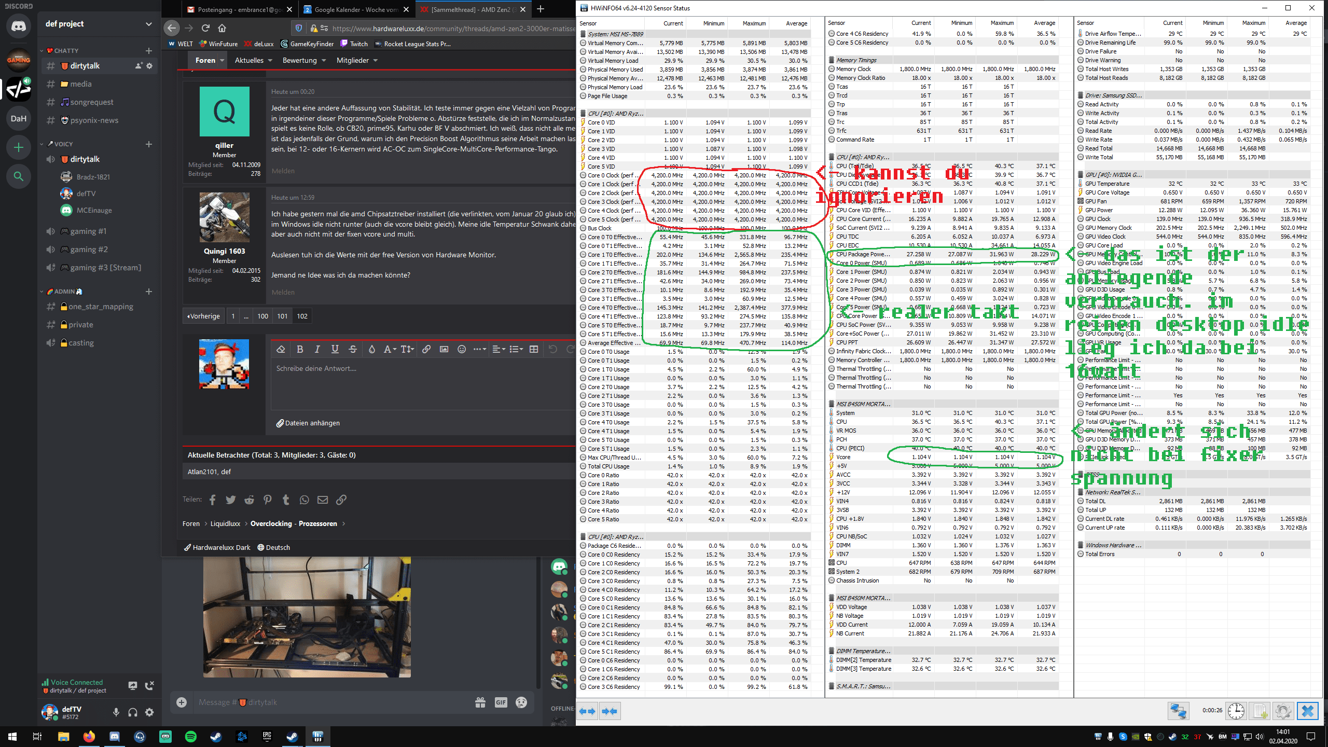This screenshot has width=1328, height=747.
Task: Open HWiNFO sensor settings gear
Action: (1283, 711)
